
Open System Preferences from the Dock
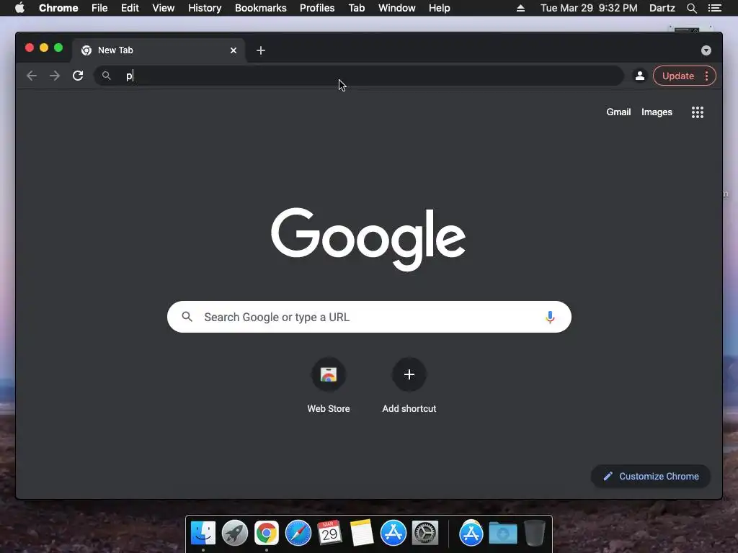point(425,534)
